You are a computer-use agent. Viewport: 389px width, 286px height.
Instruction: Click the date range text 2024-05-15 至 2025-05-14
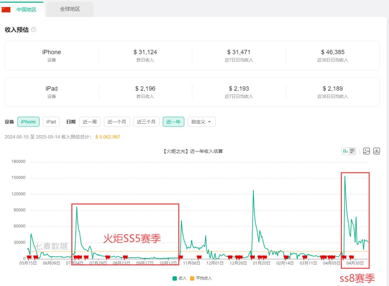click(x=32, y=137)
